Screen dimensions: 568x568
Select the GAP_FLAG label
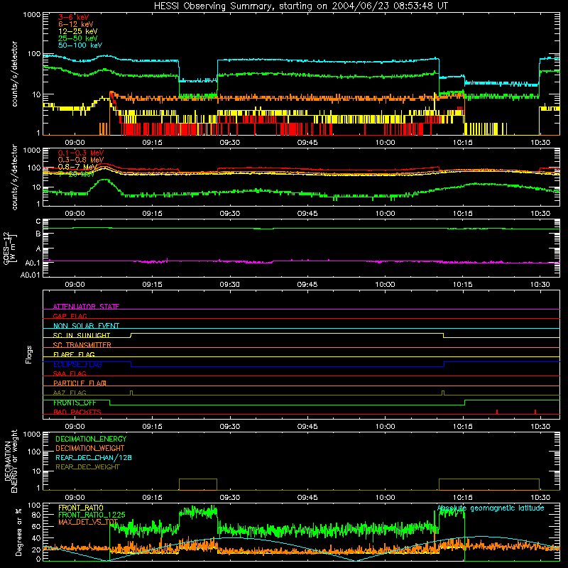click(x=70, y=316)
